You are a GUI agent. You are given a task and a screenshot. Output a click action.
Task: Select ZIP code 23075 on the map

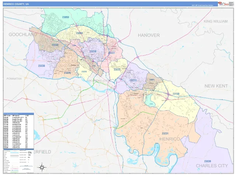point(152,80)
